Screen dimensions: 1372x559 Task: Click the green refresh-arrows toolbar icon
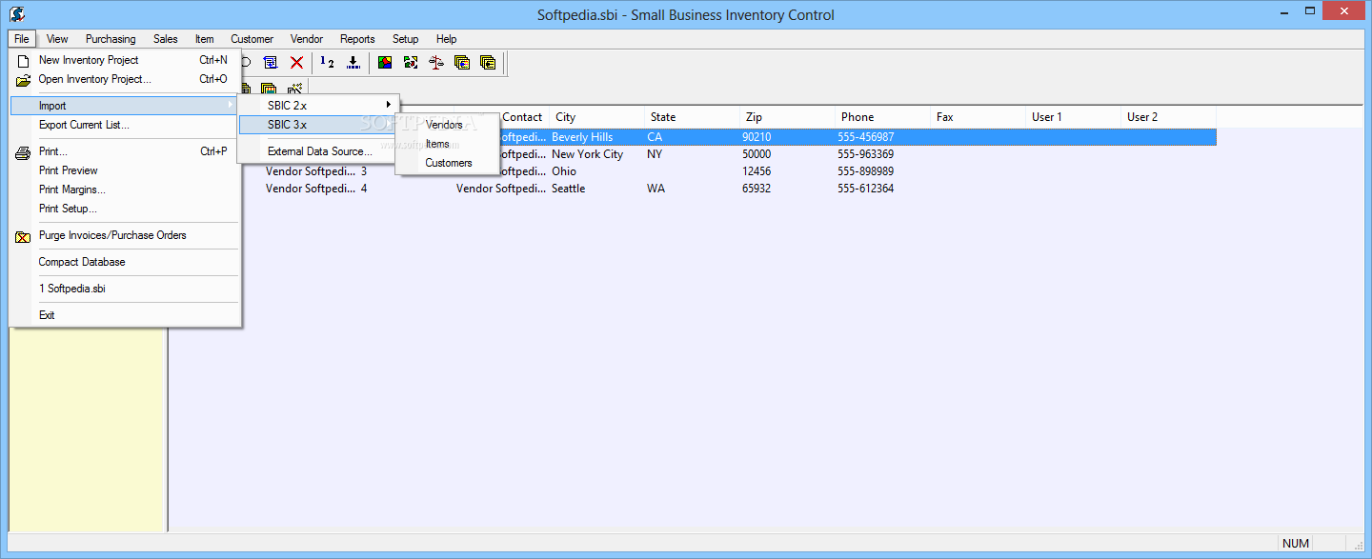pos(411,63)
